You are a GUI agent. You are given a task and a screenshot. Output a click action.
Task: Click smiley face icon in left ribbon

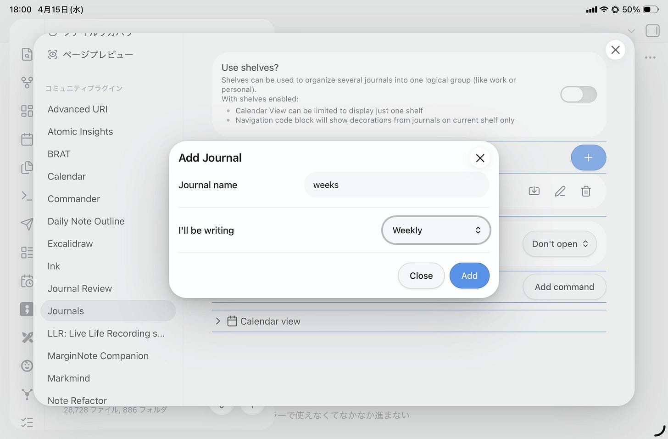click(x=27, y=366)
